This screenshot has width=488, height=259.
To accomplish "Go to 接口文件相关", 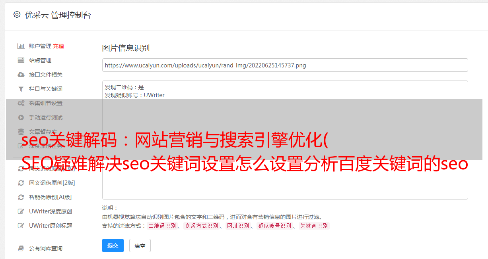I will click(46, 75).
